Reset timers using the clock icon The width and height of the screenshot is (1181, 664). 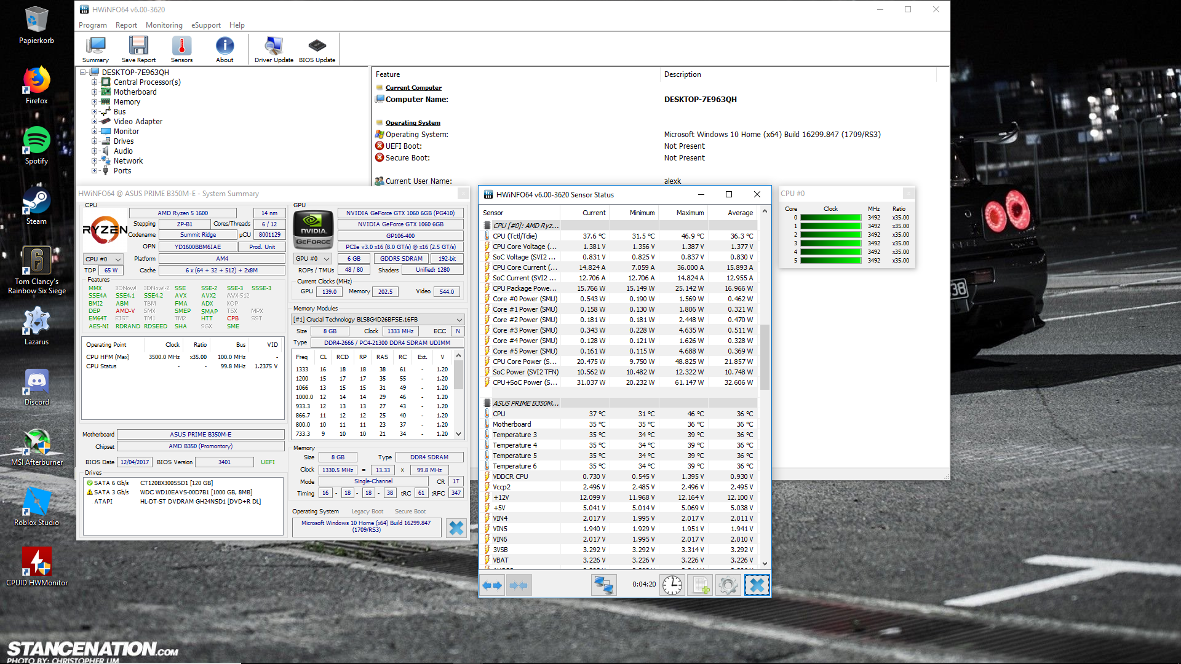click(671, 585)
